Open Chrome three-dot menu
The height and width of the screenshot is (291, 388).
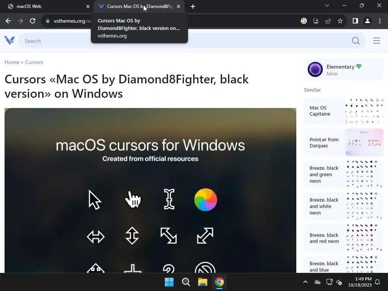380,21
